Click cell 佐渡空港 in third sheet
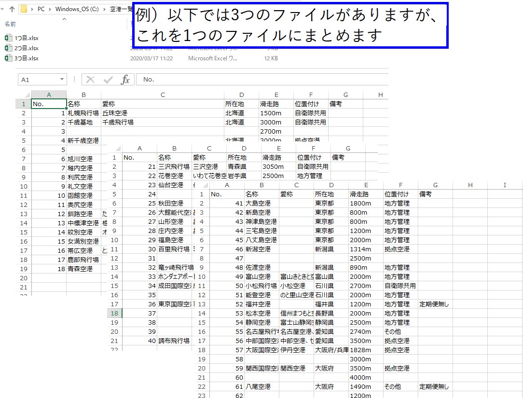This screenshot has width=523, height=398. tap(261, 267)
